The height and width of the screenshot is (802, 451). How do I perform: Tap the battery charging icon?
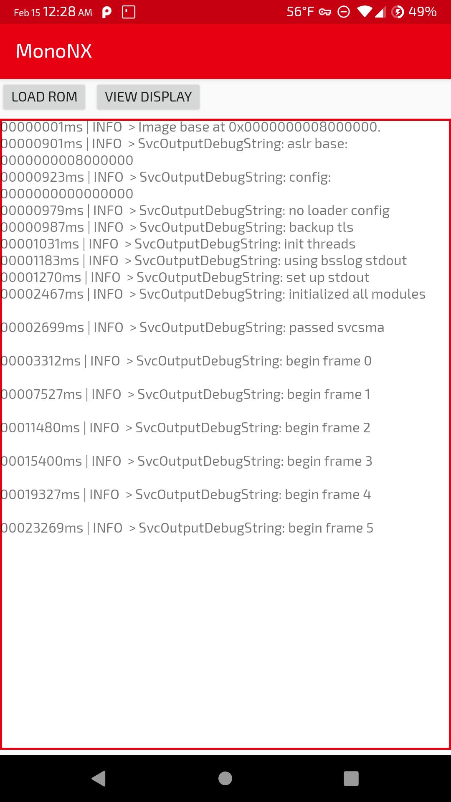[x=398, y=12]
